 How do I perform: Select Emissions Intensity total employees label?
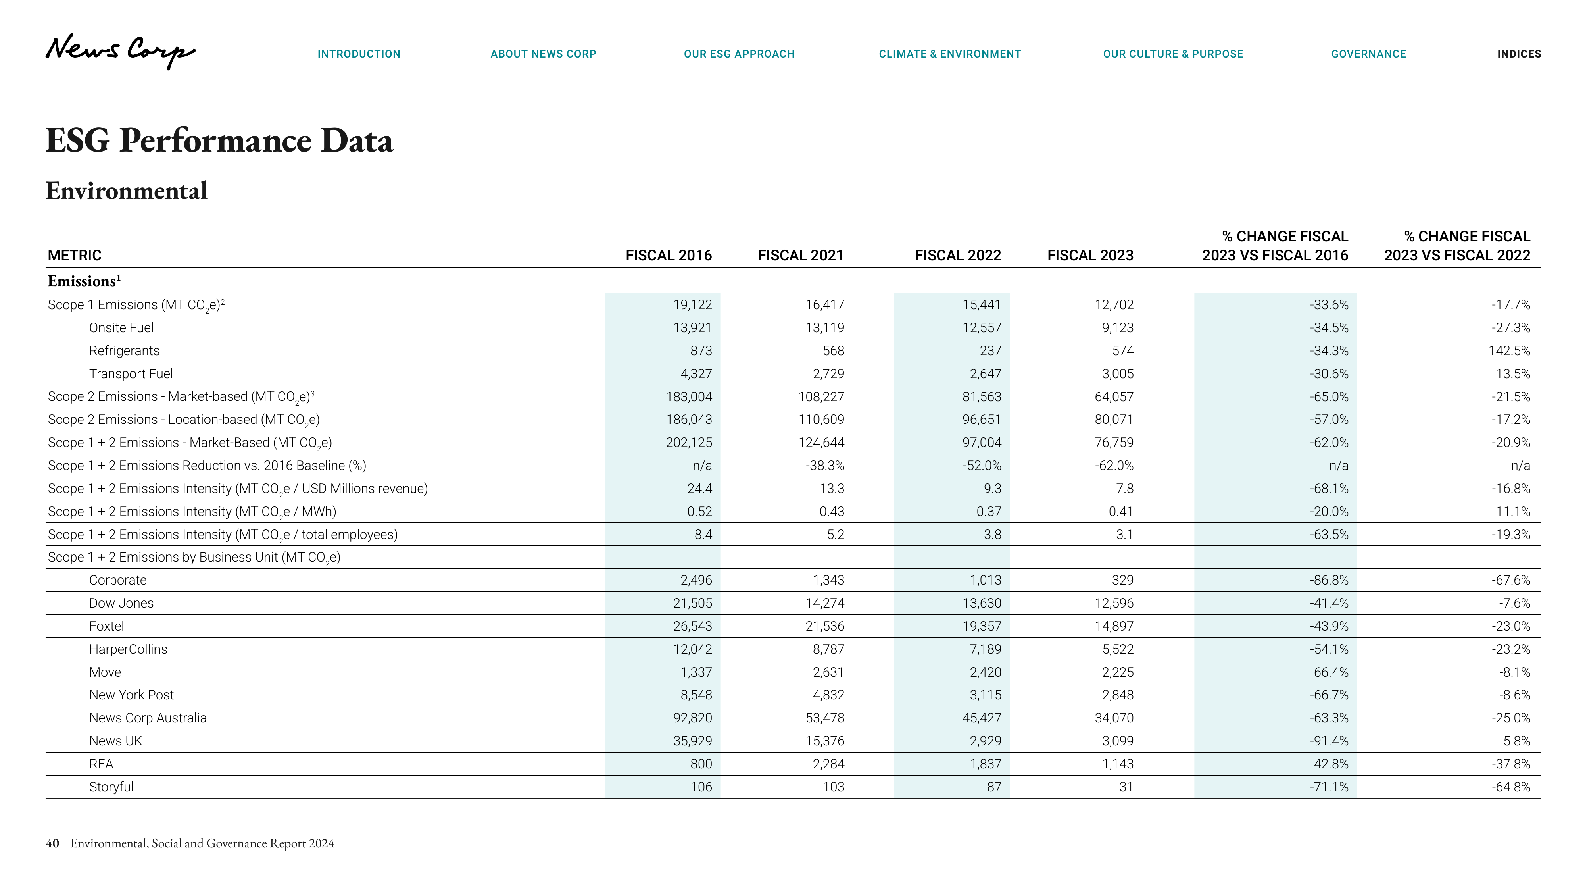(x=223, y=534)
